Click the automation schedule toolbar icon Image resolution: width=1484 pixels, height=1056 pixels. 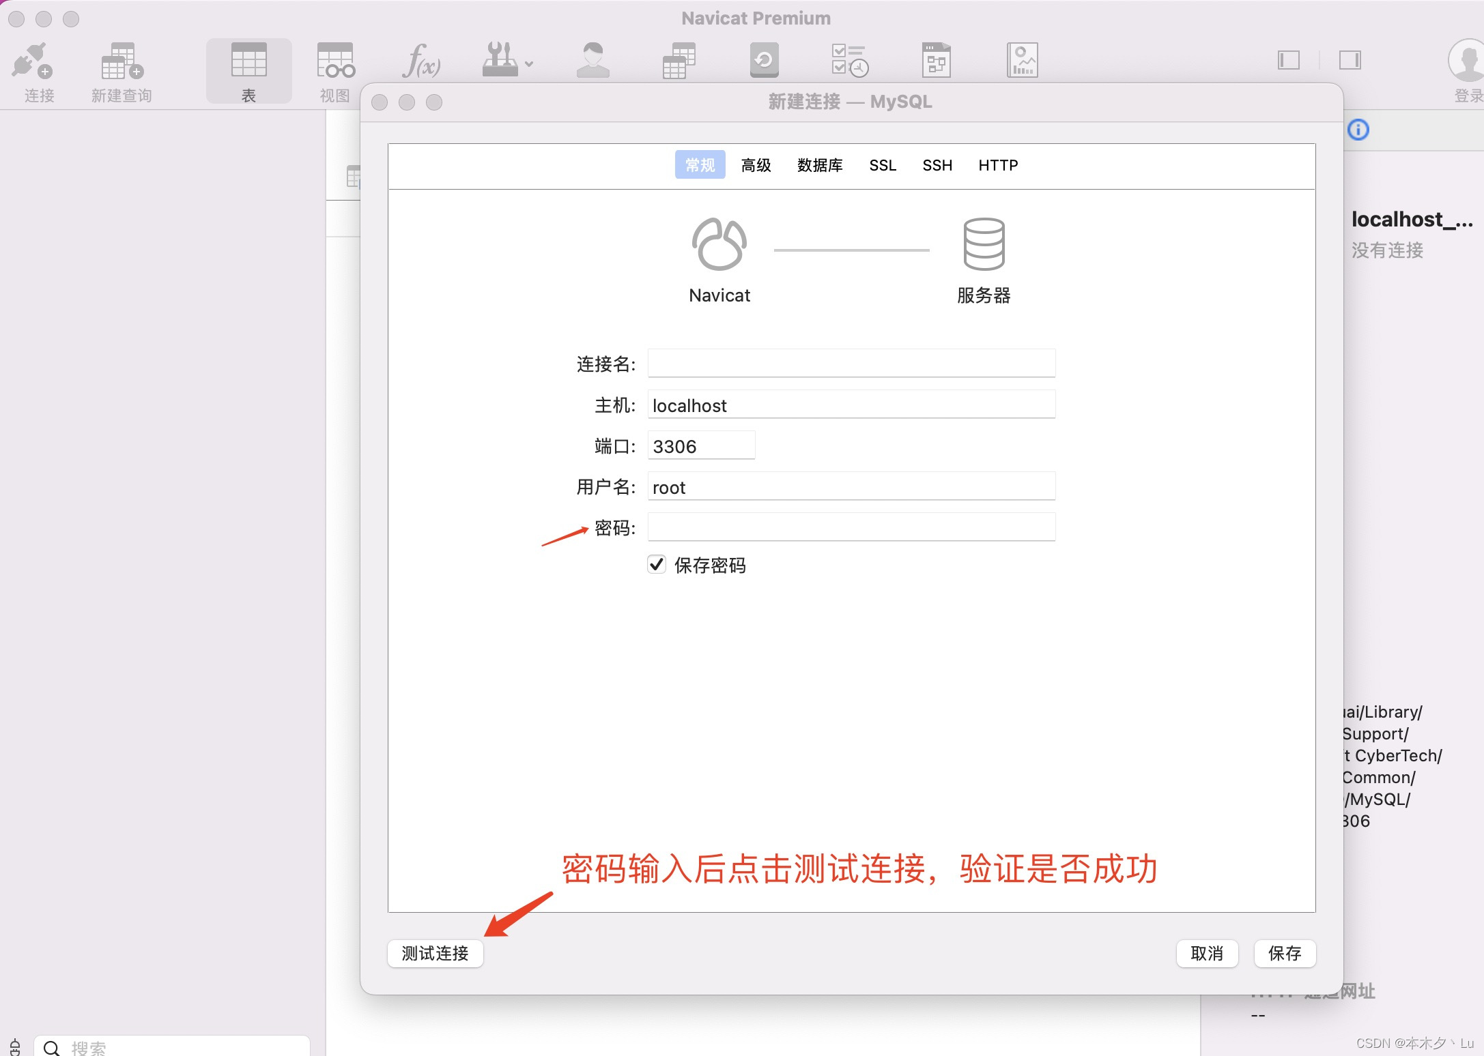(x=850, y=61)
